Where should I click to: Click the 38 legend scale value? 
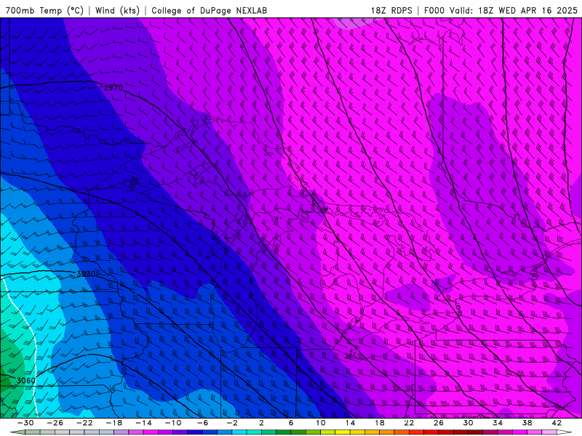(527, 423)
